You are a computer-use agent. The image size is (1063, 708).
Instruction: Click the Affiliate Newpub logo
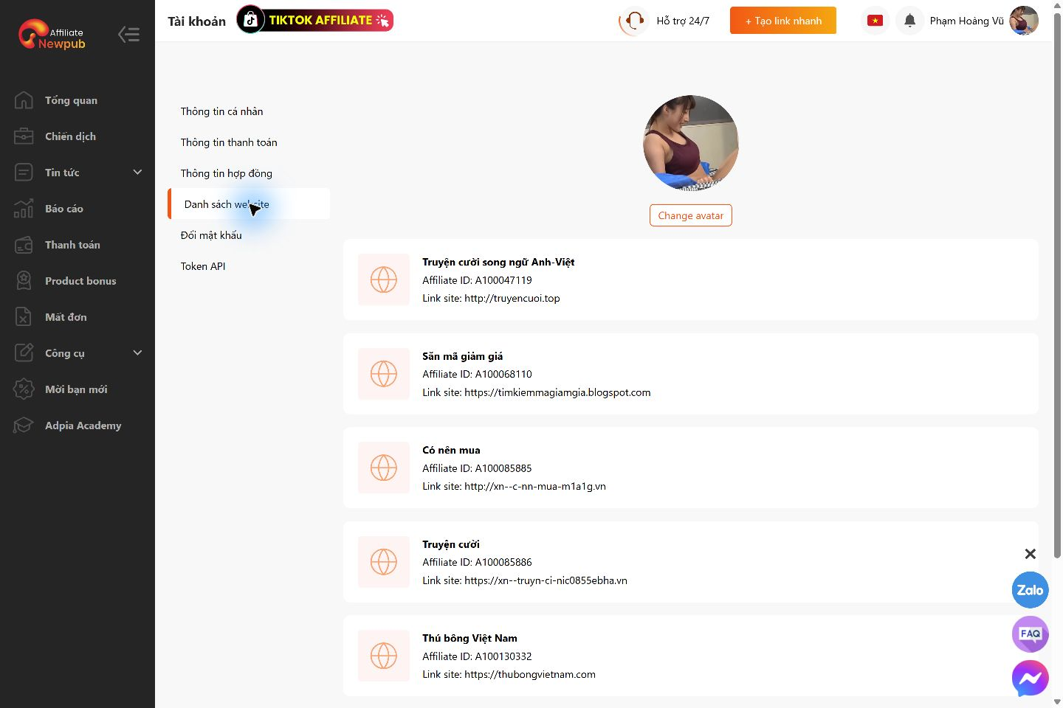click(x=52, y=35)
